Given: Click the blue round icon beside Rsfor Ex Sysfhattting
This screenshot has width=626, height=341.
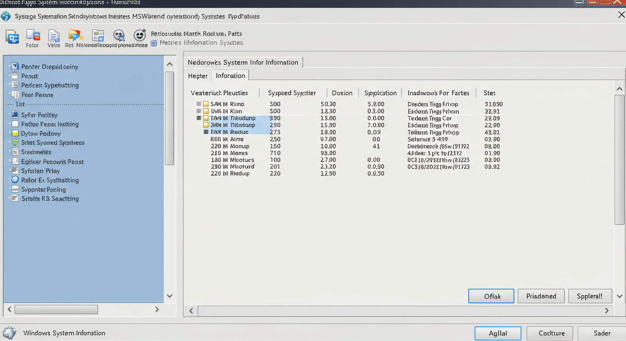Looking at the screenshot, I should tap(15, 180).
